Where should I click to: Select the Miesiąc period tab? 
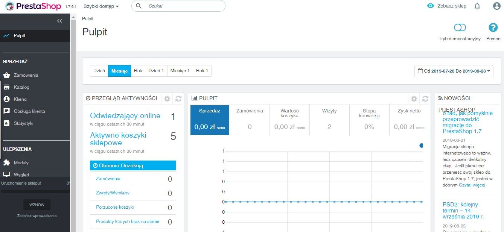(119, 71)
